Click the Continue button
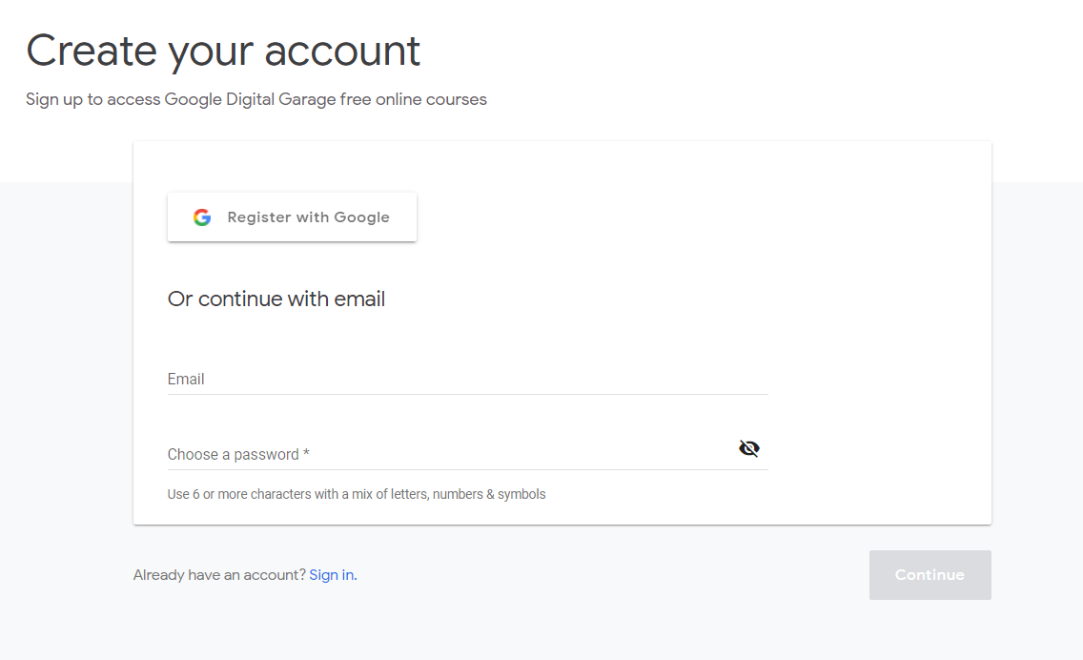This screenshot has width=1083, height=660. [x=930, y=575]
